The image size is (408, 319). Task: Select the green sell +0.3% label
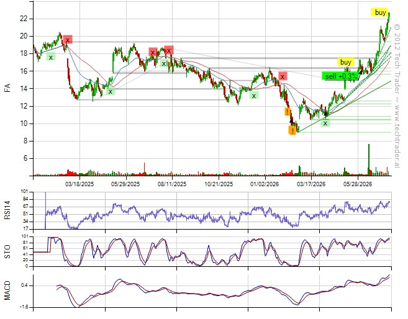point(340,76)
